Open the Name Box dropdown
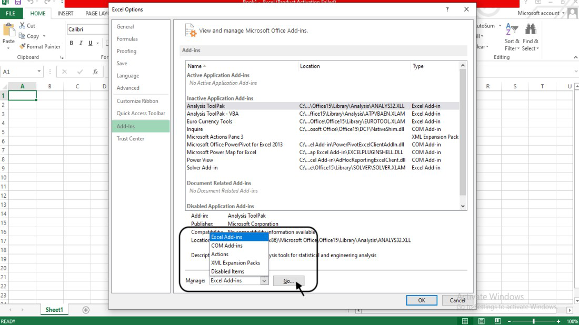Screen dimensions: 579x325 tap(39, 72)
